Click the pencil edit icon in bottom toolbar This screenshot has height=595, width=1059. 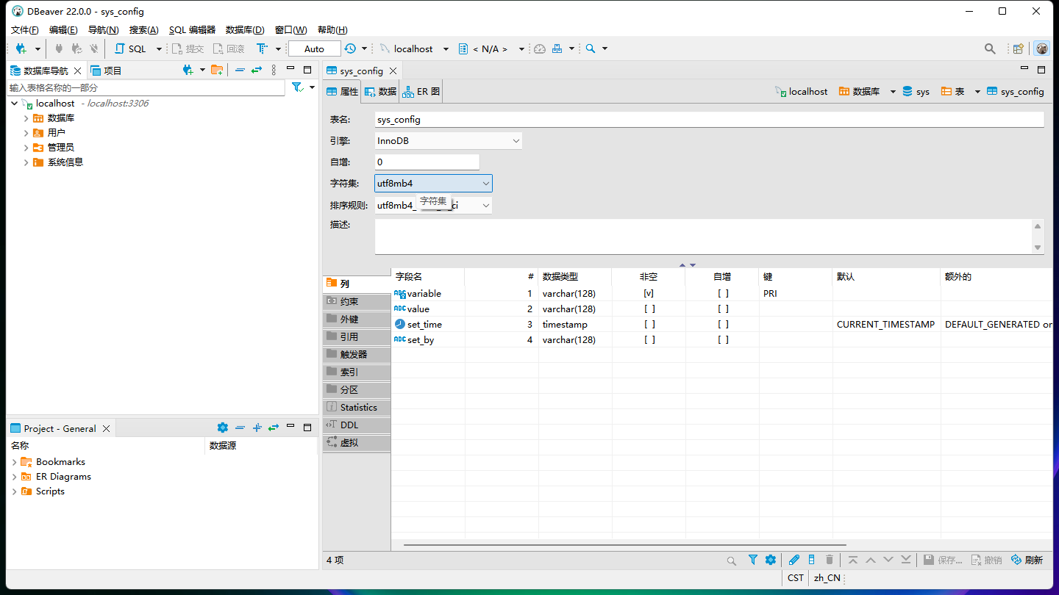[794, 560]
